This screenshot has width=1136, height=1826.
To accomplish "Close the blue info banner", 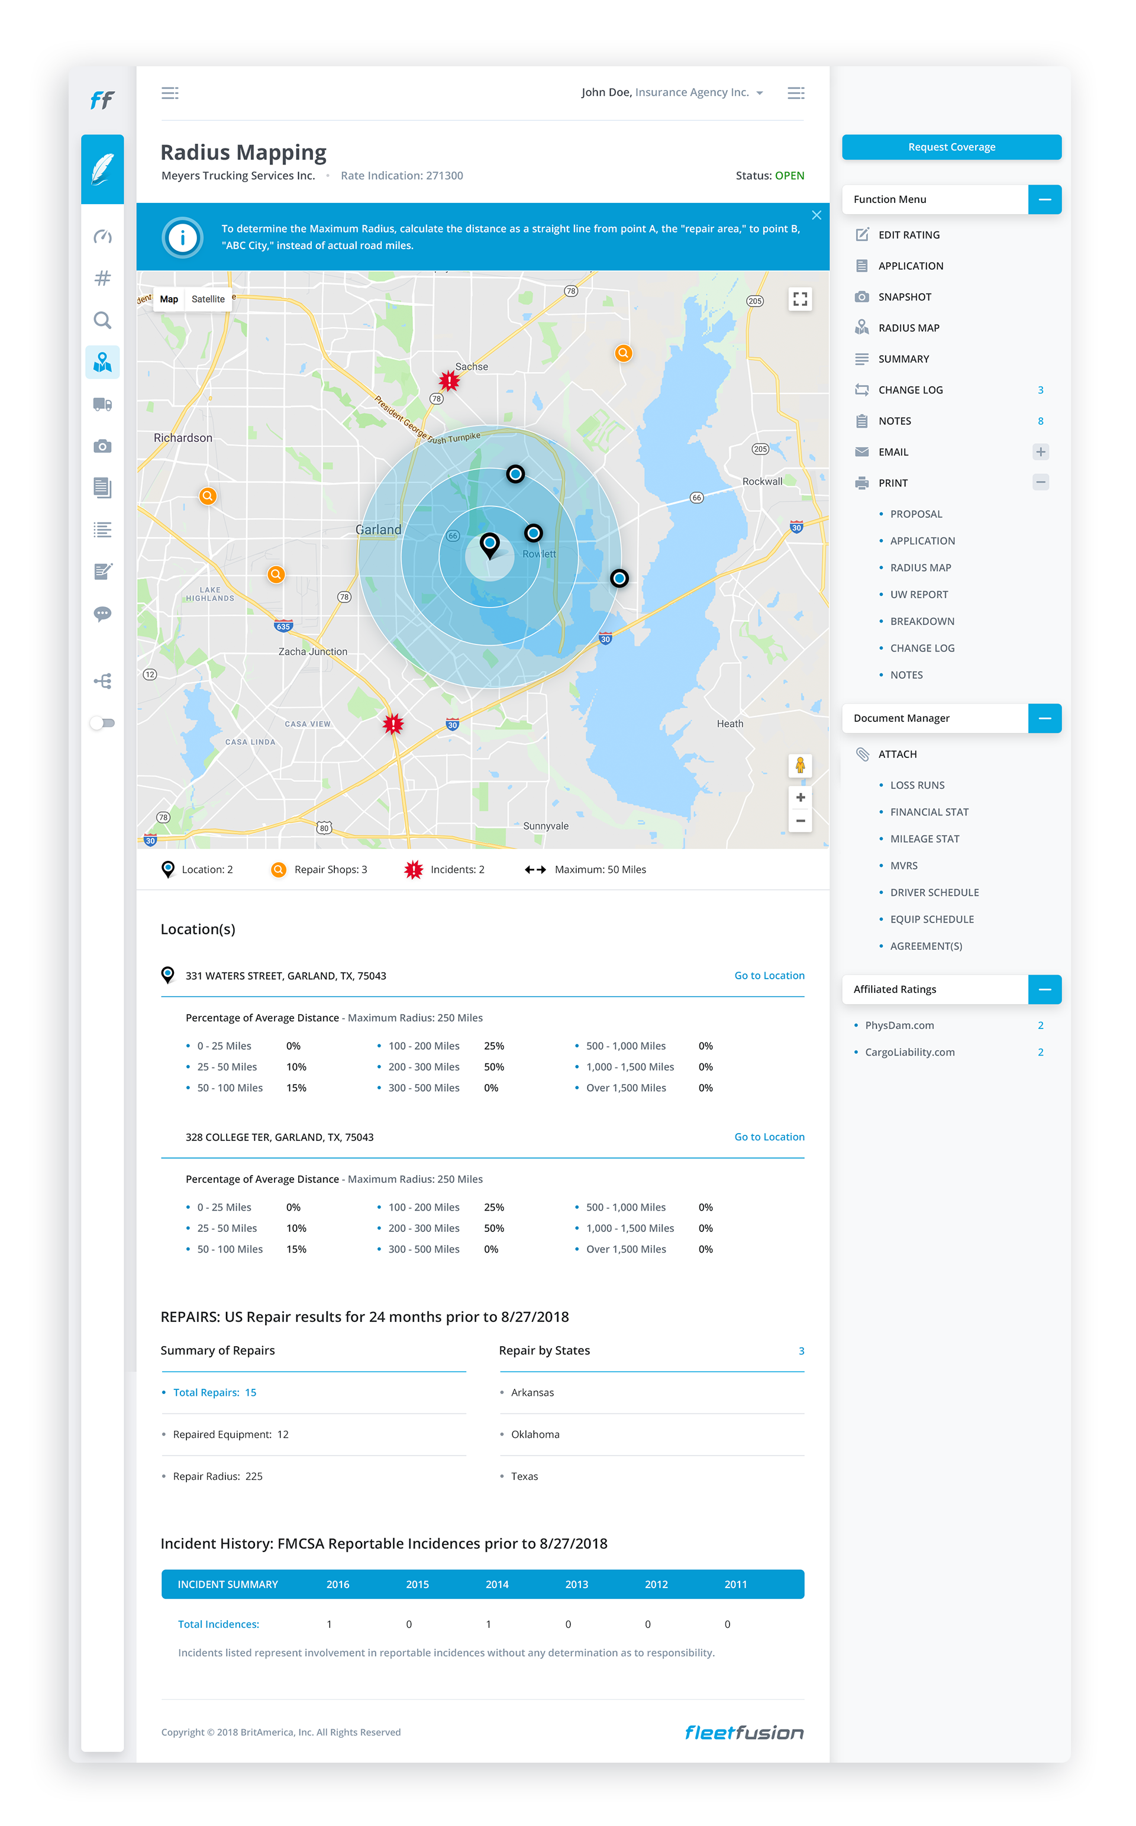I will coord(816,215).
